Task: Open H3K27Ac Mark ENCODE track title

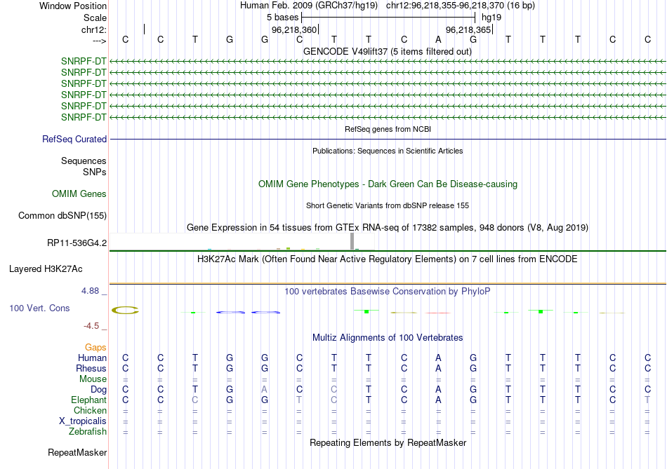Action: [x=388, y=259]
